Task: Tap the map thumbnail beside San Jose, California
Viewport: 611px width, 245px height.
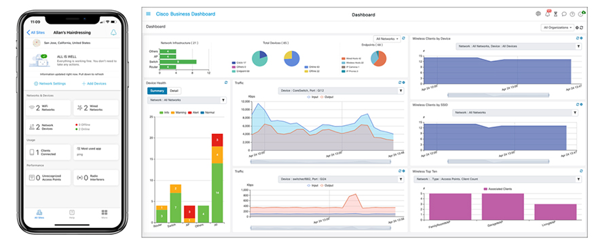Action: tap(37, 43)
